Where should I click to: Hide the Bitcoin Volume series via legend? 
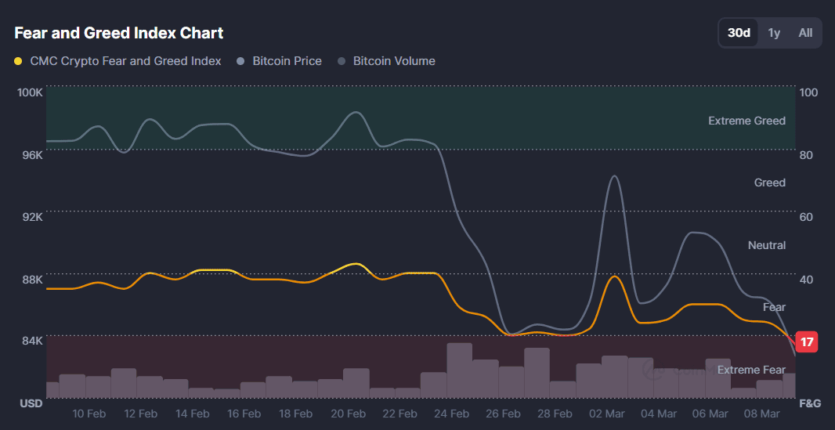point(386,61)
